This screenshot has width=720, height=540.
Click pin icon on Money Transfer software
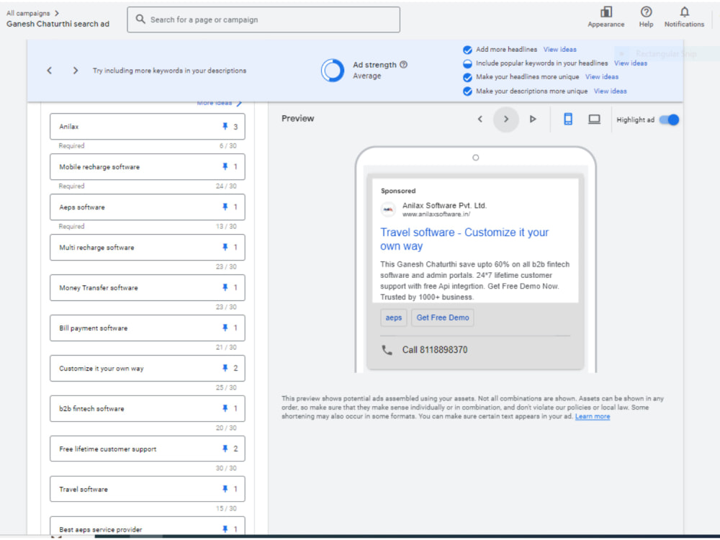[225, 287]
